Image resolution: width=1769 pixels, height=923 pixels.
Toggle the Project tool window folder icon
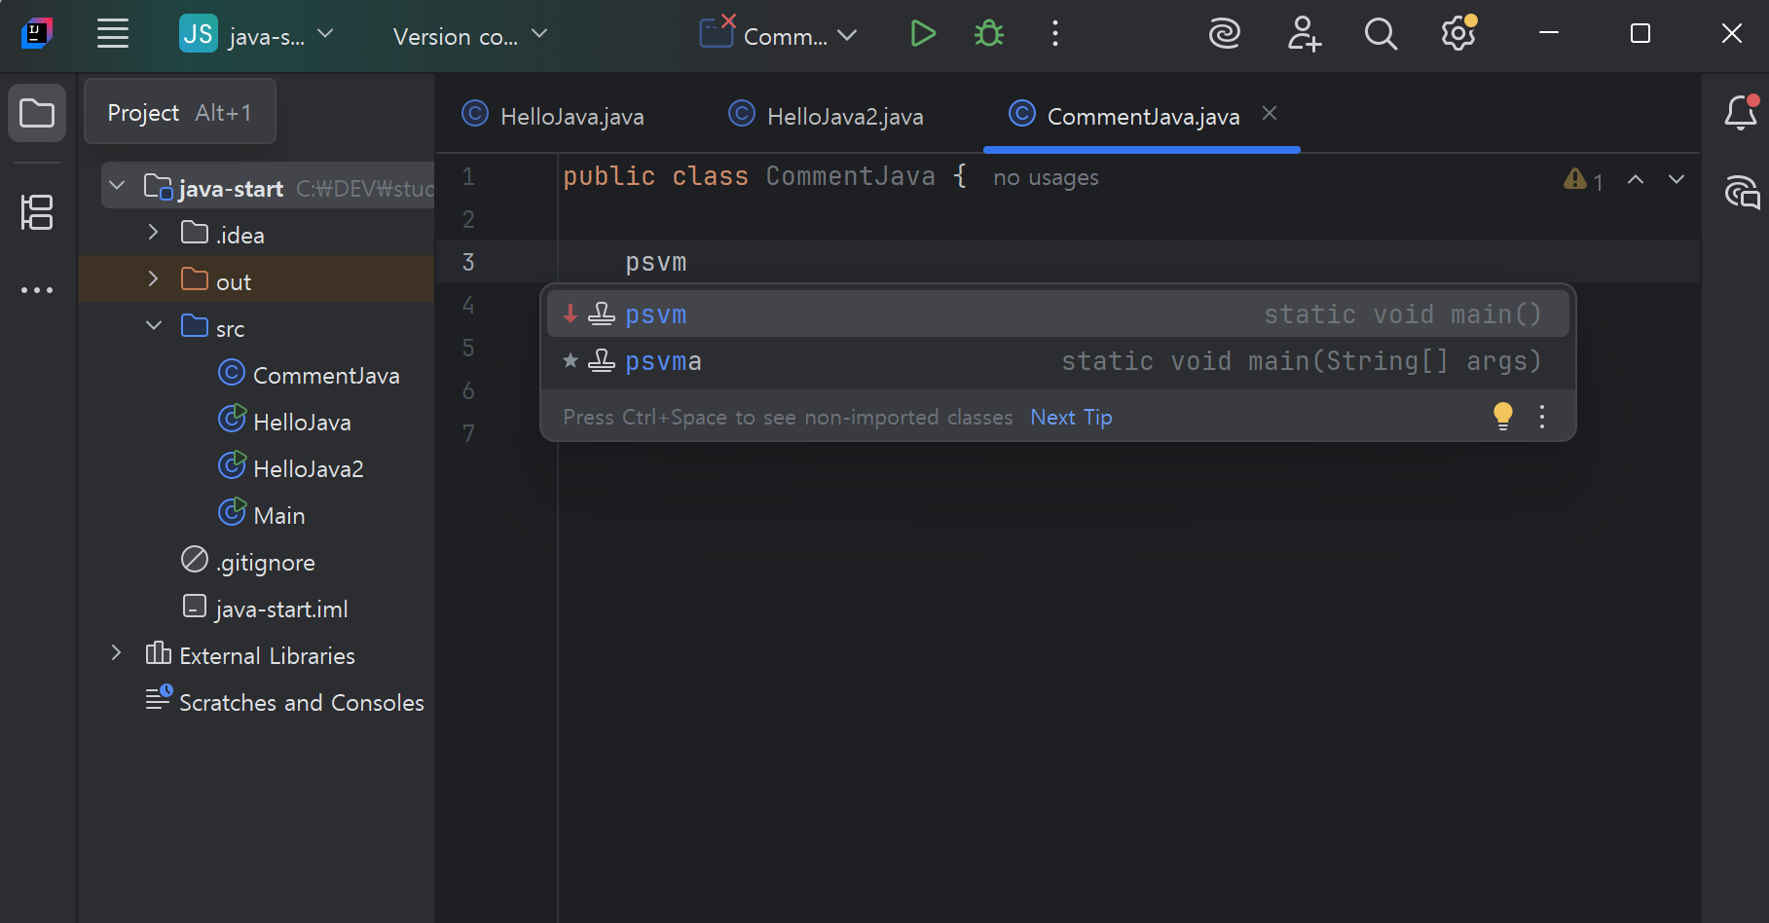[x=37, y=113]
